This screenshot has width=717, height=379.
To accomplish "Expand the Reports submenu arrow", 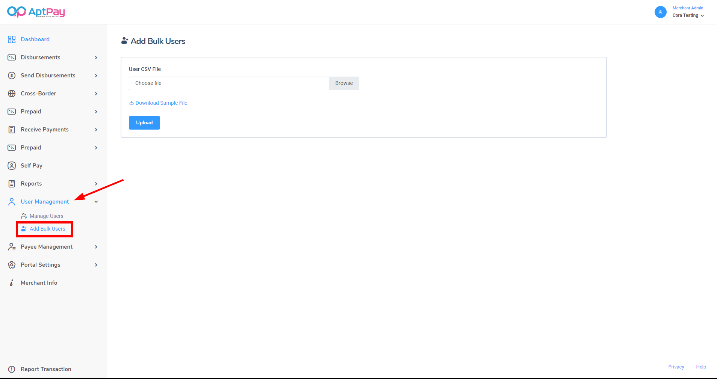I will tap(96, 184).
